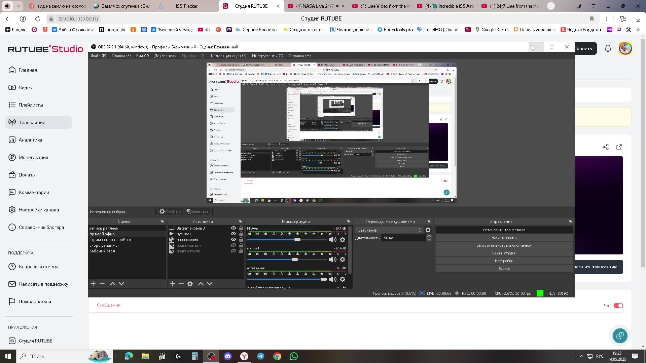Add a new scene with the plus icon

tap(93, 284)
